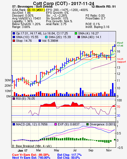This screenshot has height=159, width=127.
Task: Click the Est Chg: 117.7% text
Action: (69, 155)
